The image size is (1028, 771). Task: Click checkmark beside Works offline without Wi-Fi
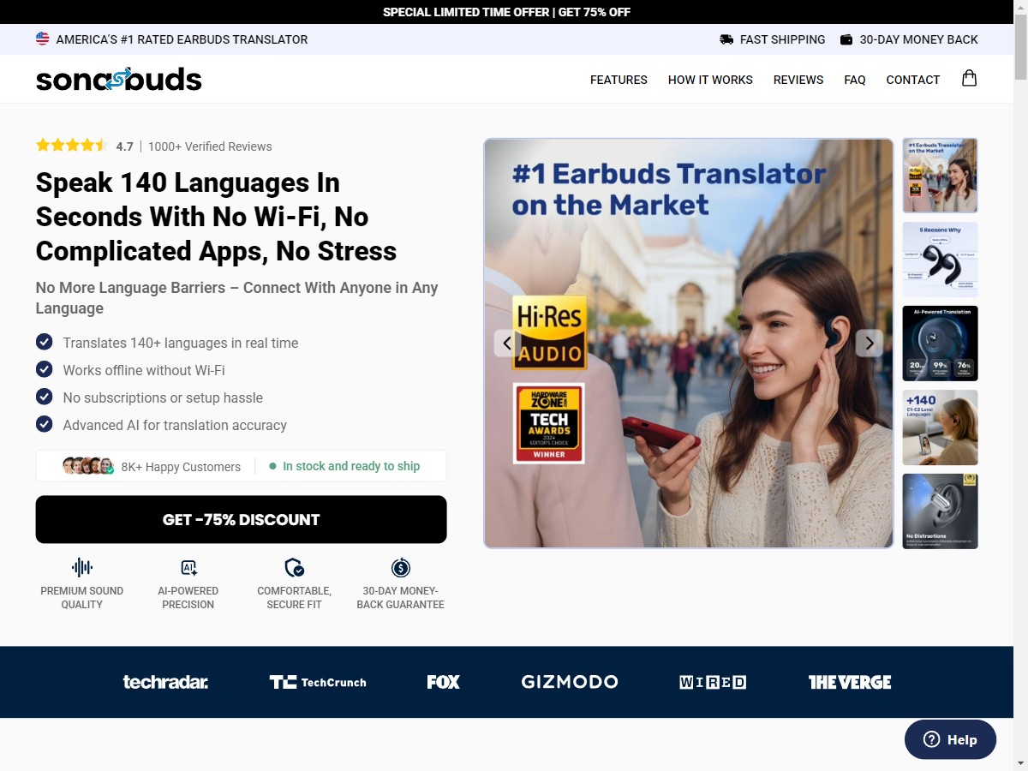pos(45,369)
